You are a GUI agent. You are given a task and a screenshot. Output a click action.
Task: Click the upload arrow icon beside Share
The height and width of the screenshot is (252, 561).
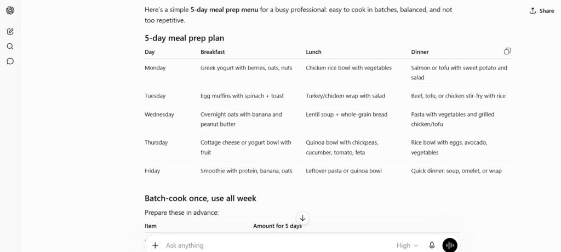point(533,11)
